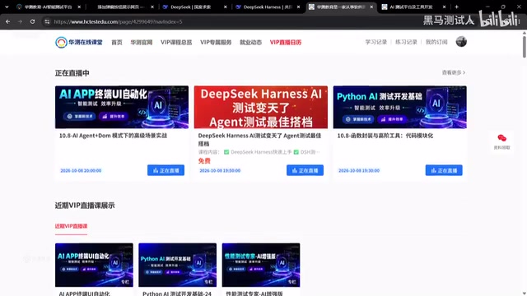Expand the tab search dropdown arrow
This screenshot has width=527, height=296.
pos(7,7)
